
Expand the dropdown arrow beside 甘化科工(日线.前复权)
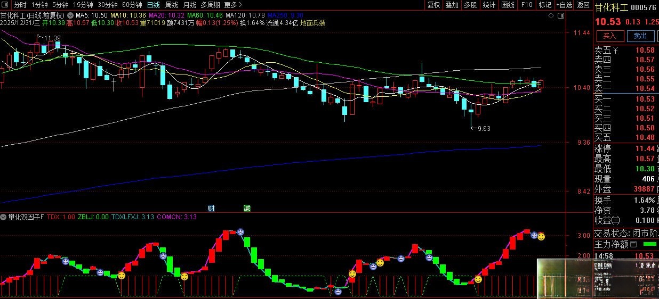(x=70, y=15)
